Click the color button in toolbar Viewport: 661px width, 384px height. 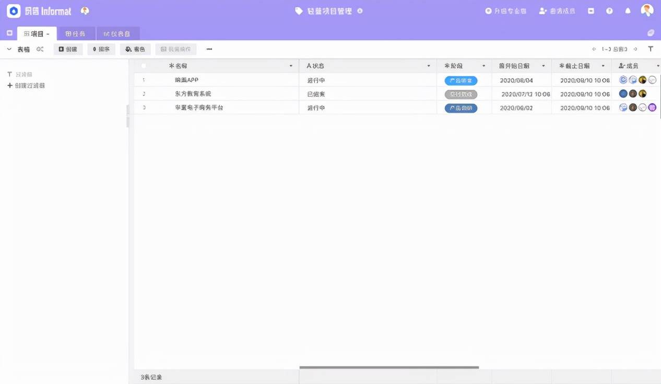[135, 49]
